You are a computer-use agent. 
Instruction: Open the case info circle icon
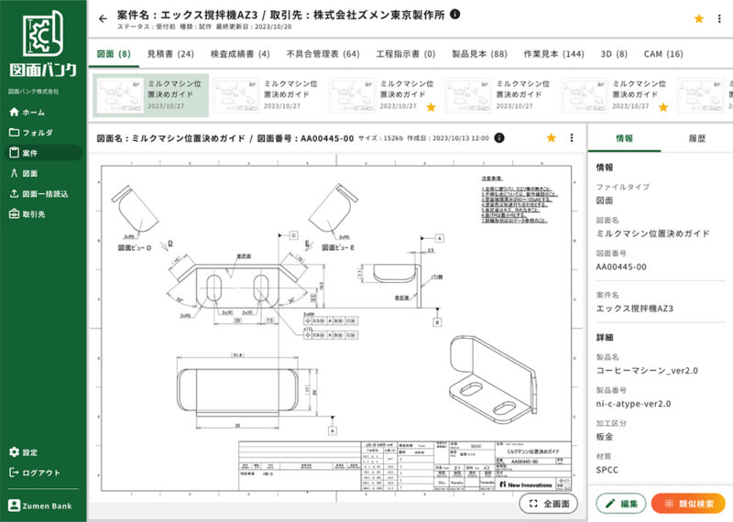(454, 14)
